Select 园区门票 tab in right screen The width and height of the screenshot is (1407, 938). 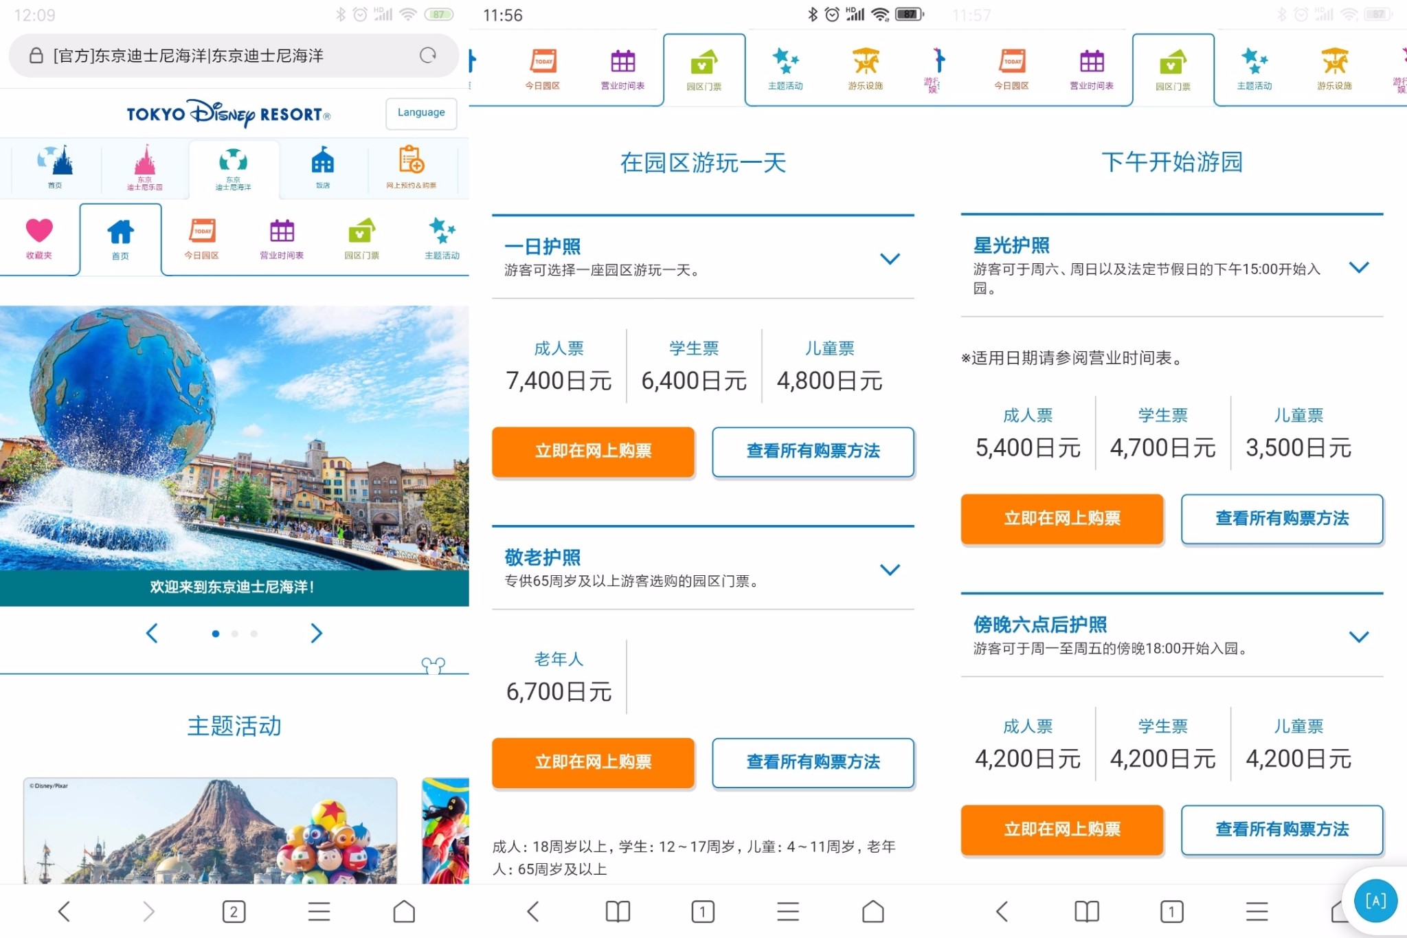coord(1173,70)
